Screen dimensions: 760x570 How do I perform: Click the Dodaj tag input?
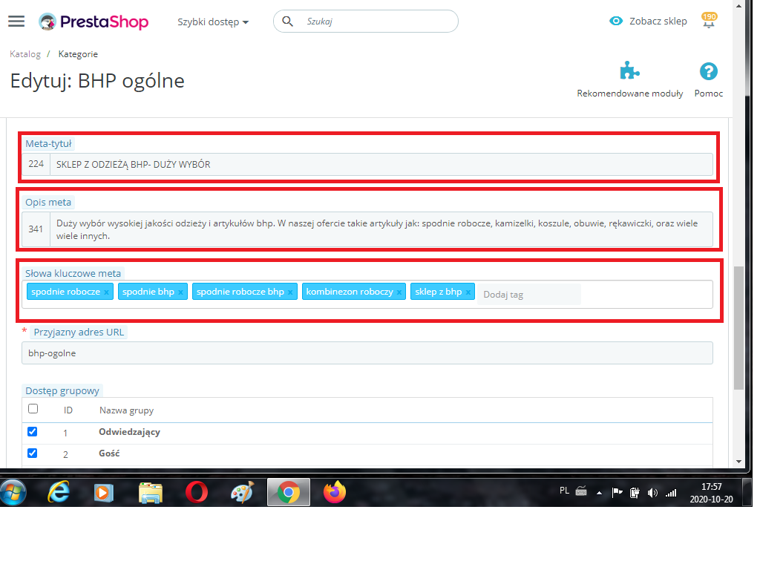point(528,294)
